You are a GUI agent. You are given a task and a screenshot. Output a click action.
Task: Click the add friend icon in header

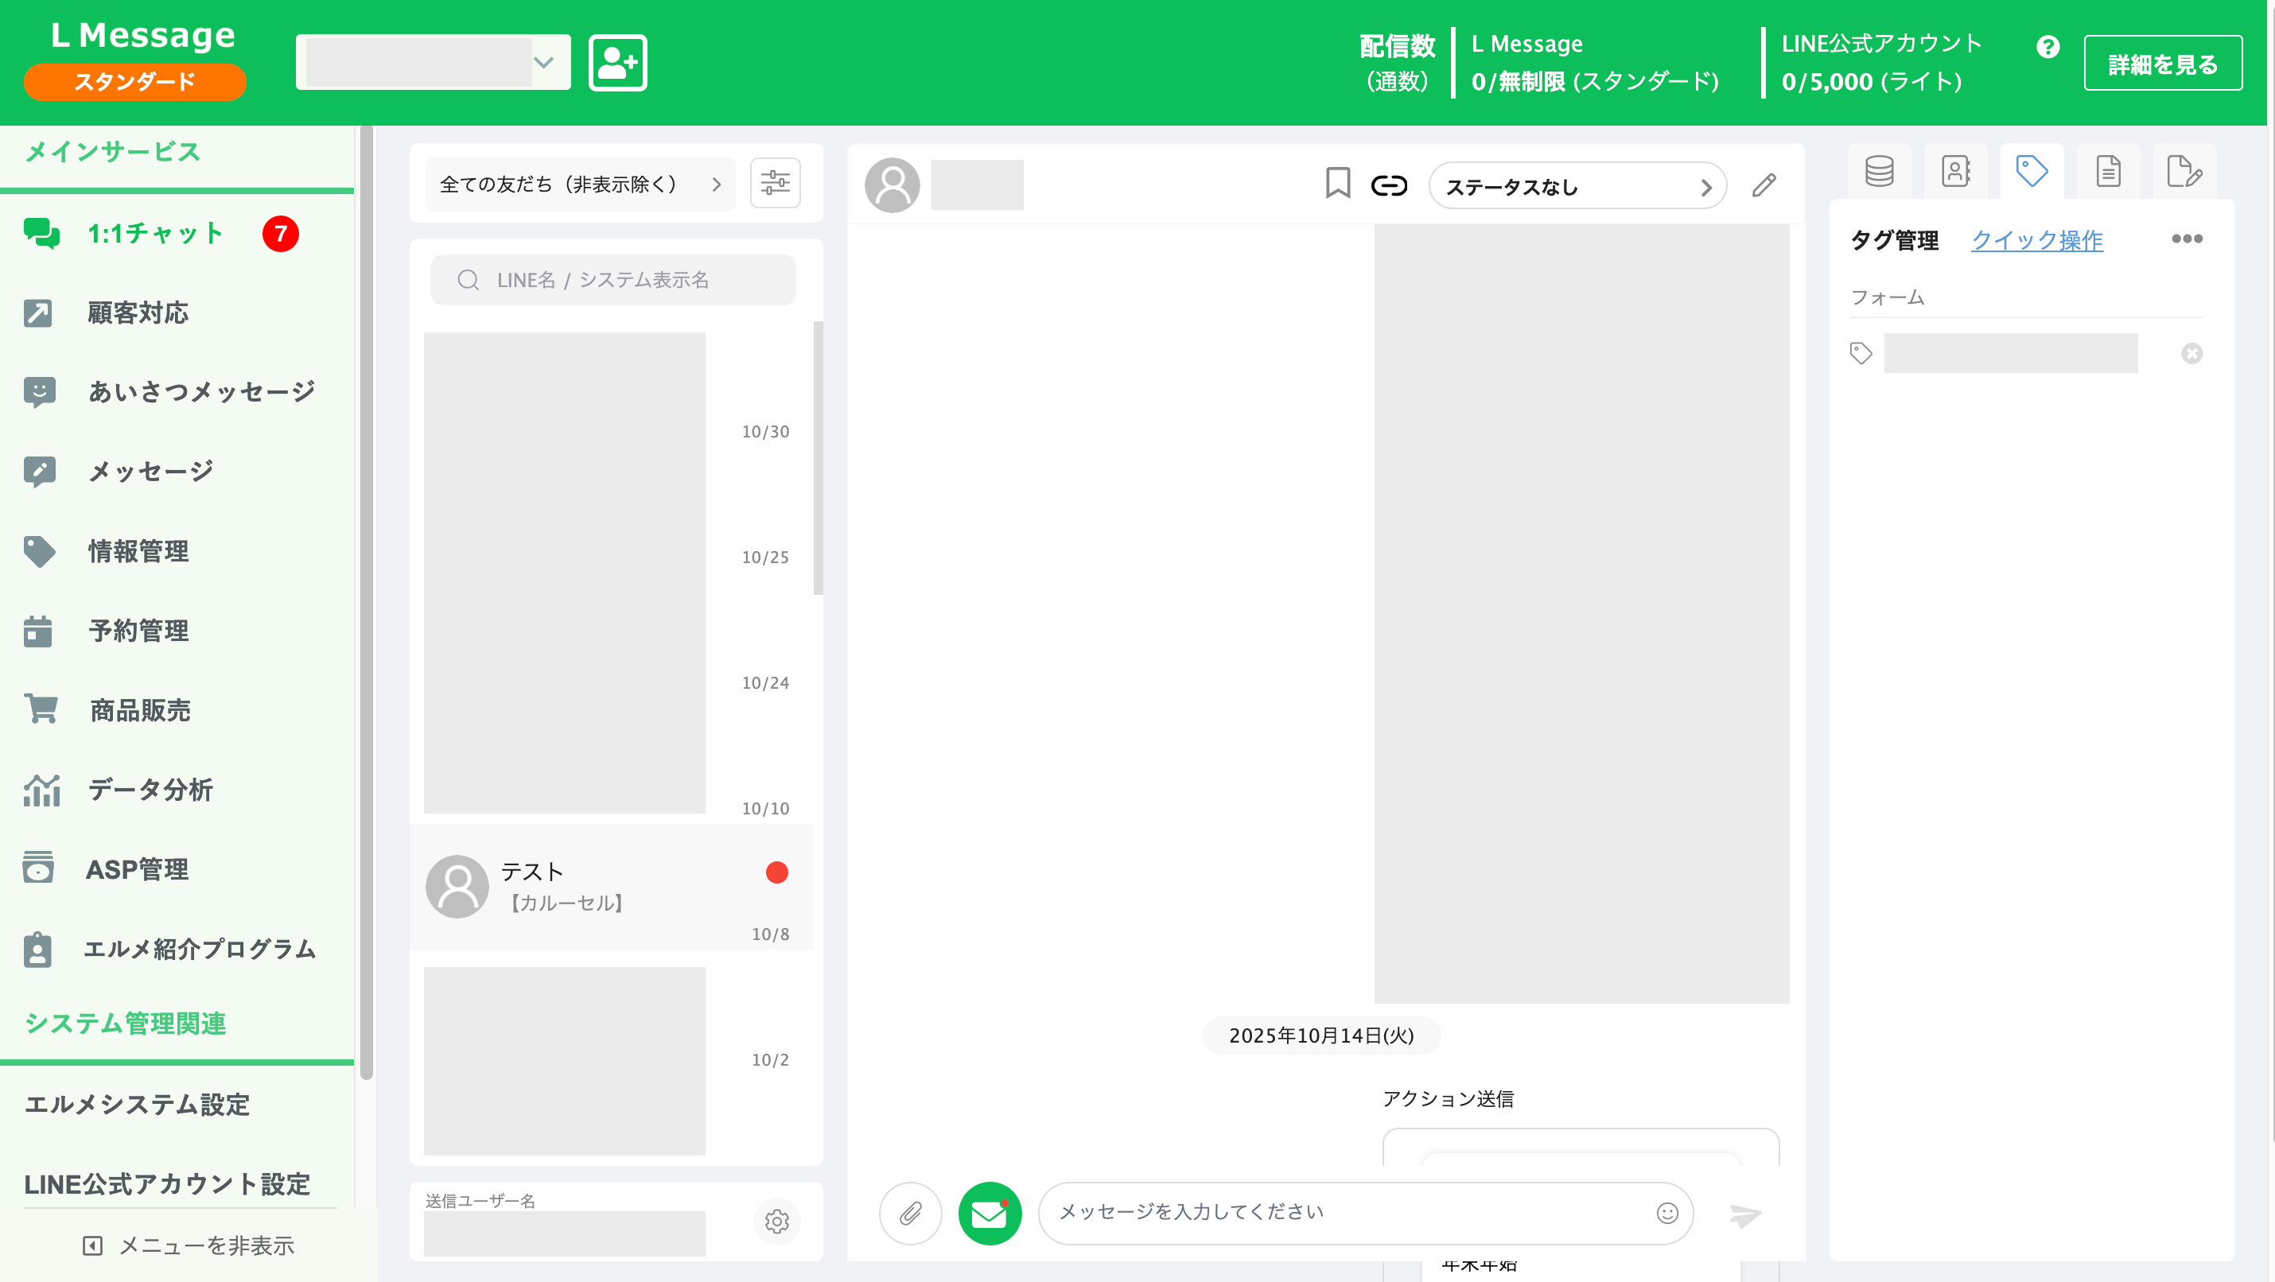point(617,63)
